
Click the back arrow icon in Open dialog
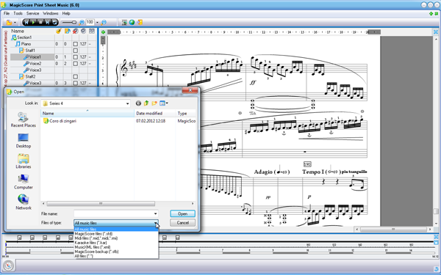pos(138,103)
